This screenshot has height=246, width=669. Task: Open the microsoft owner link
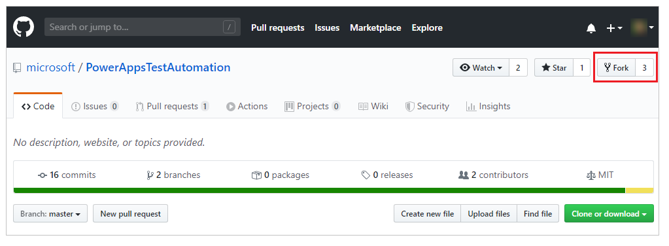(51, 67)
